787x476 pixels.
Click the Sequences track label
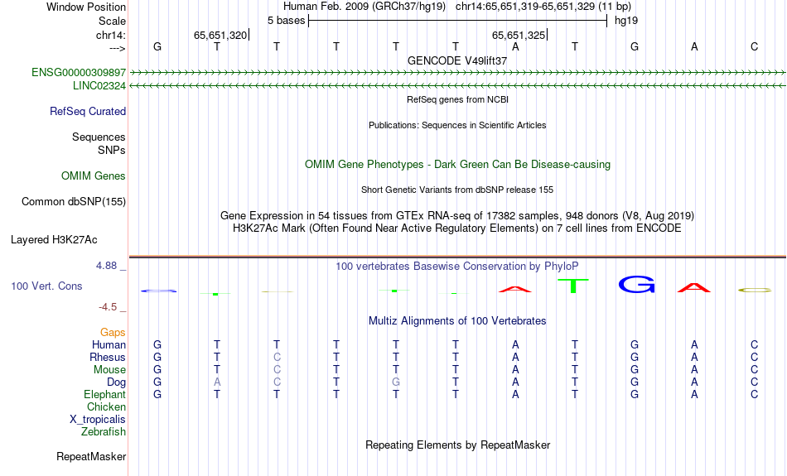click(x=99, y=137)
